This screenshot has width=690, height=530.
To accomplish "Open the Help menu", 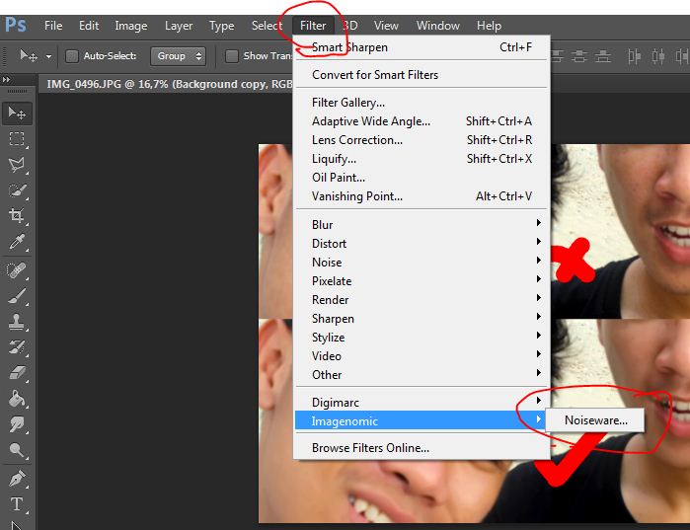I will pyautogui.click(x=489, y=26).
